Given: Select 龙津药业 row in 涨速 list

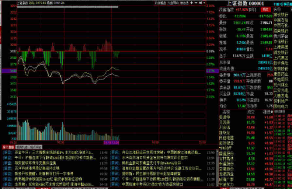Looking at the screenshot, I should click(246, 174).
